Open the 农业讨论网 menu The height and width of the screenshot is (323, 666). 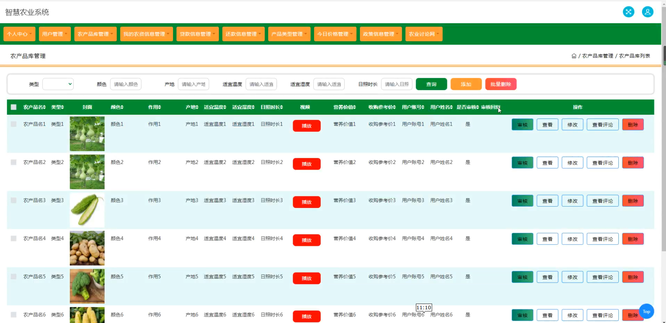(424, 34)
